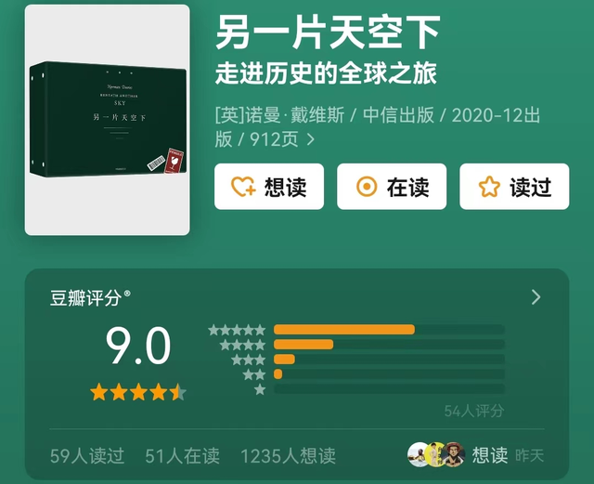View the 59人读过 list
The height and width of the screenshot is (484, 594).
pyautogui.click(x=87, y=455)
